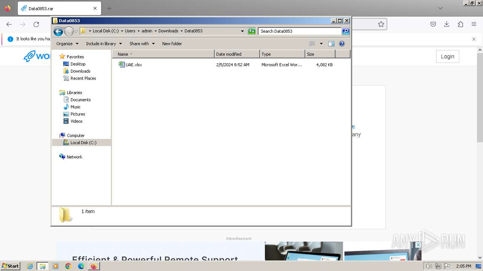This screenshot has height=271, width=483.
Task: Open Explorer's recent pages dropdown arrow
Action: 76,31
